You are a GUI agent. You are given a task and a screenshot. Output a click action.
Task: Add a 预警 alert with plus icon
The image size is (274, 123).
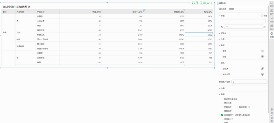pos(262,57)
